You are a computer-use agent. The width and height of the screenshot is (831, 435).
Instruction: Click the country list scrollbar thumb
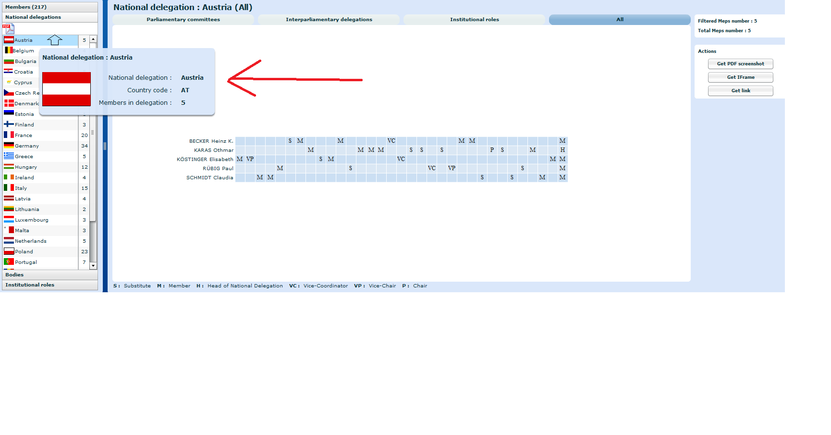pyautogui.click(x=93, y=132)
